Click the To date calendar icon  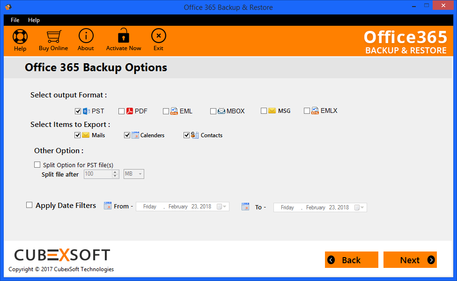pyautogui.click(x=245, y=206)
